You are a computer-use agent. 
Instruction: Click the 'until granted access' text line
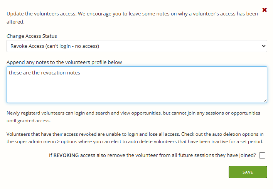29,121
